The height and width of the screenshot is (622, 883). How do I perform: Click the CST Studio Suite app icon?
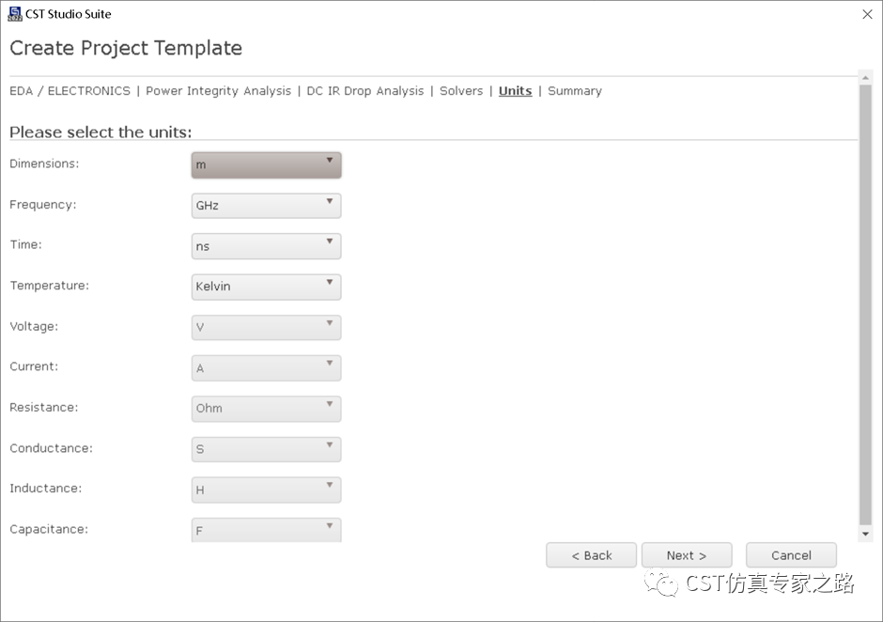point(15,14)
